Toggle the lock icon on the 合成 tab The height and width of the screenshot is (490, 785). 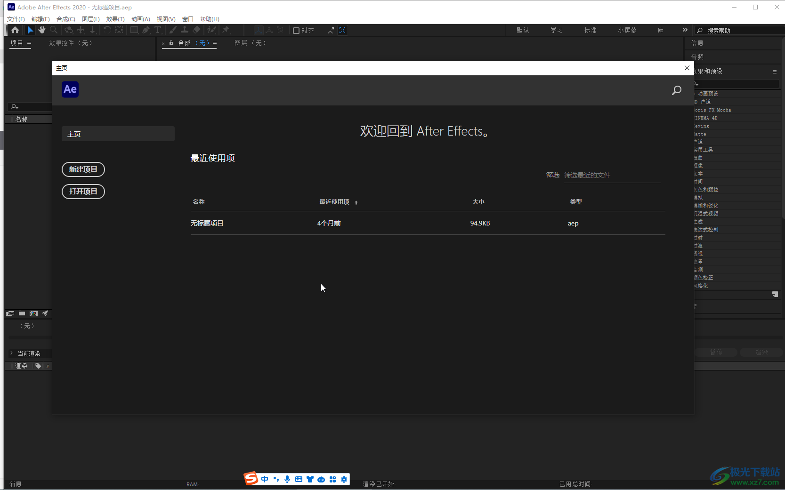point(171,43)
